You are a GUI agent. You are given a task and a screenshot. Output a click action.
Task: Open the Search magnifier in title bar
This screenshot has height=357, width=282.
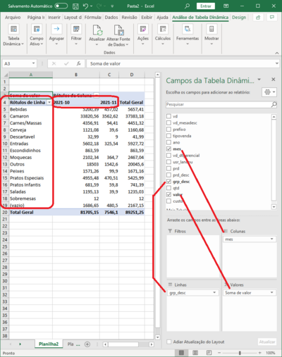pos(187,6)
